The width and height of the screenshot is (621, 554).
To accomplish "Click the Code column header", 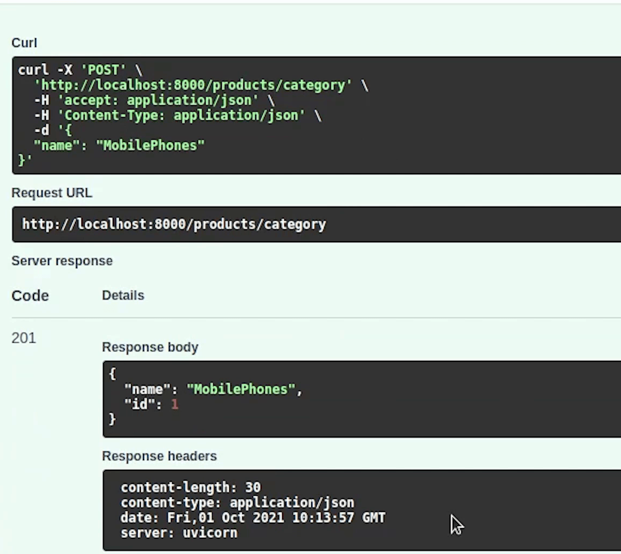I will tap(30, 296).
